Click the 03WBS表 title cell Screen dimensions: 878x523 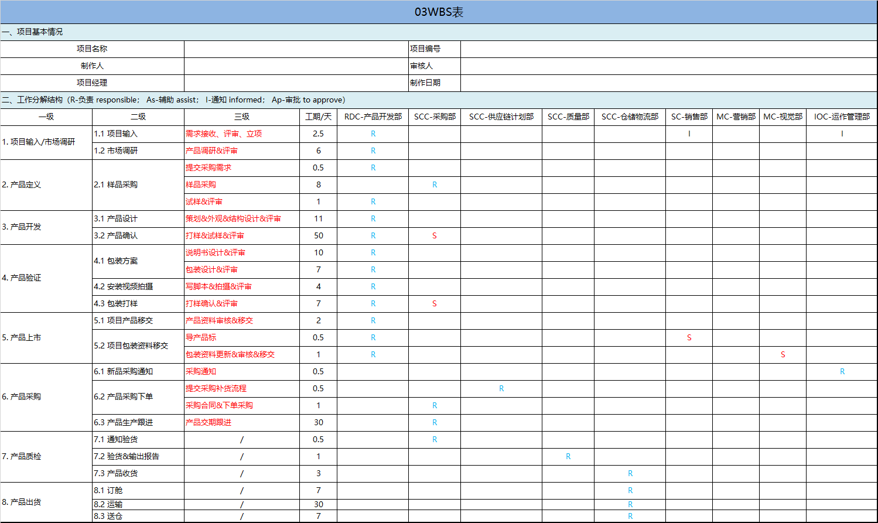click(x=439, y=12)
